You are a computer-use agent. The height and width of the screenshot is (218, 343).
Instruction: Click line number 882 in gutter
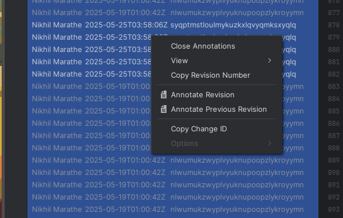click(x=334, y=74)
